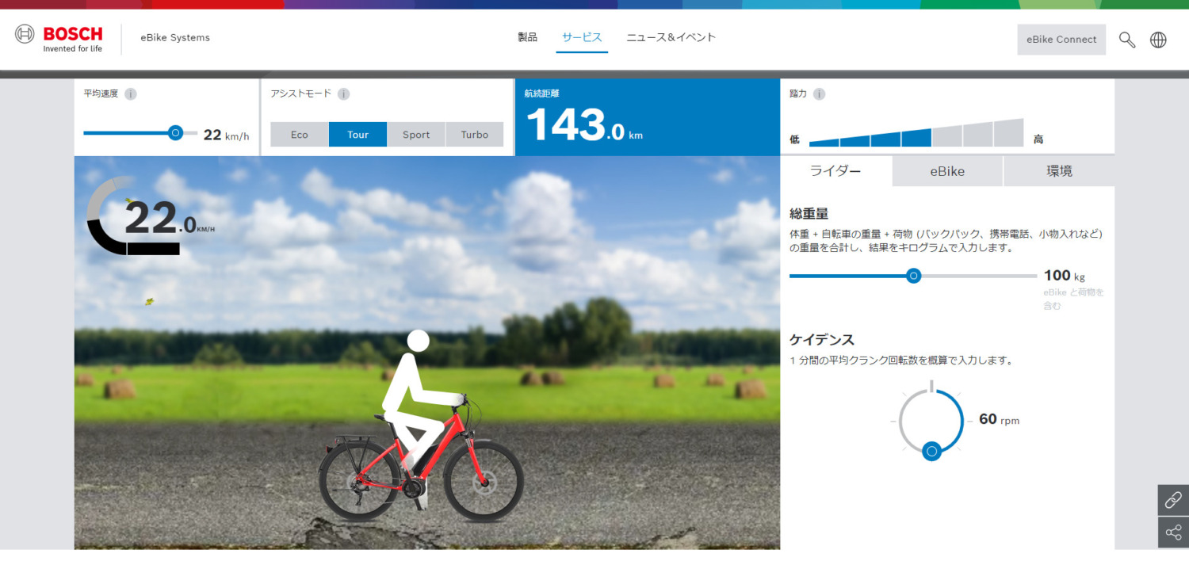Select the Sport assist mode
Viewport: 1189px width, 580px height.
coord(416,135)
